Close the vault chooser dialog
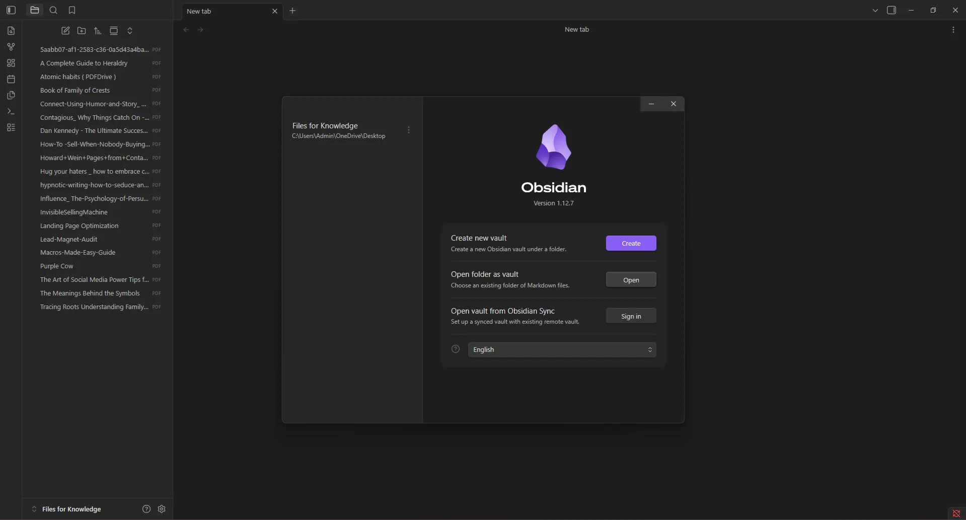Screen dimensions: 966x520 tap(674, 104)
